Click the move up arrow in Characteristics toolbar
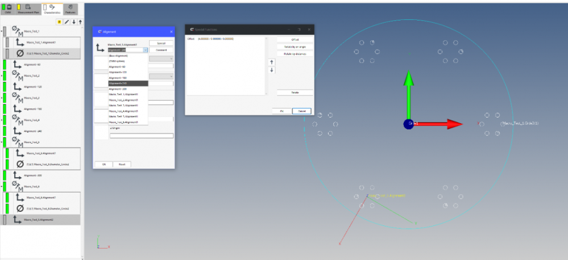 80,22
